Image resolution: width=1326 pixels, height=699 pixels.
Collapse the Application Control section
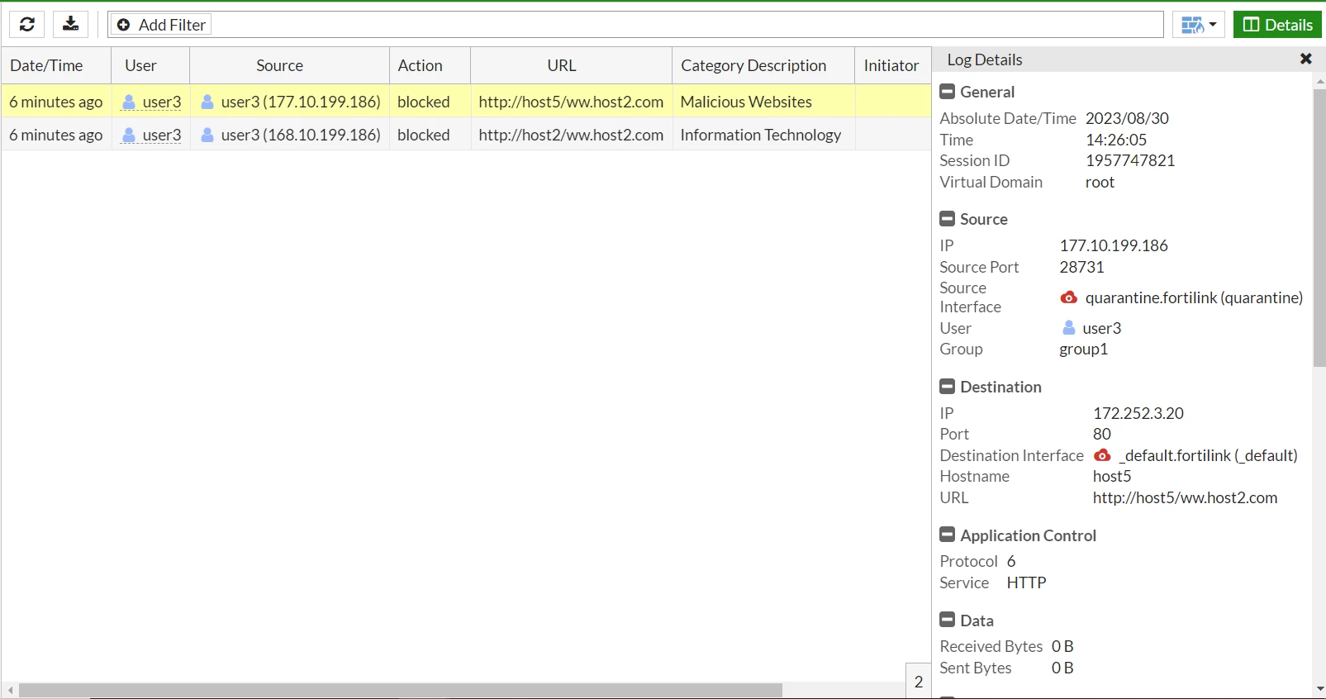pyautogui.click(x=948, y=535)
